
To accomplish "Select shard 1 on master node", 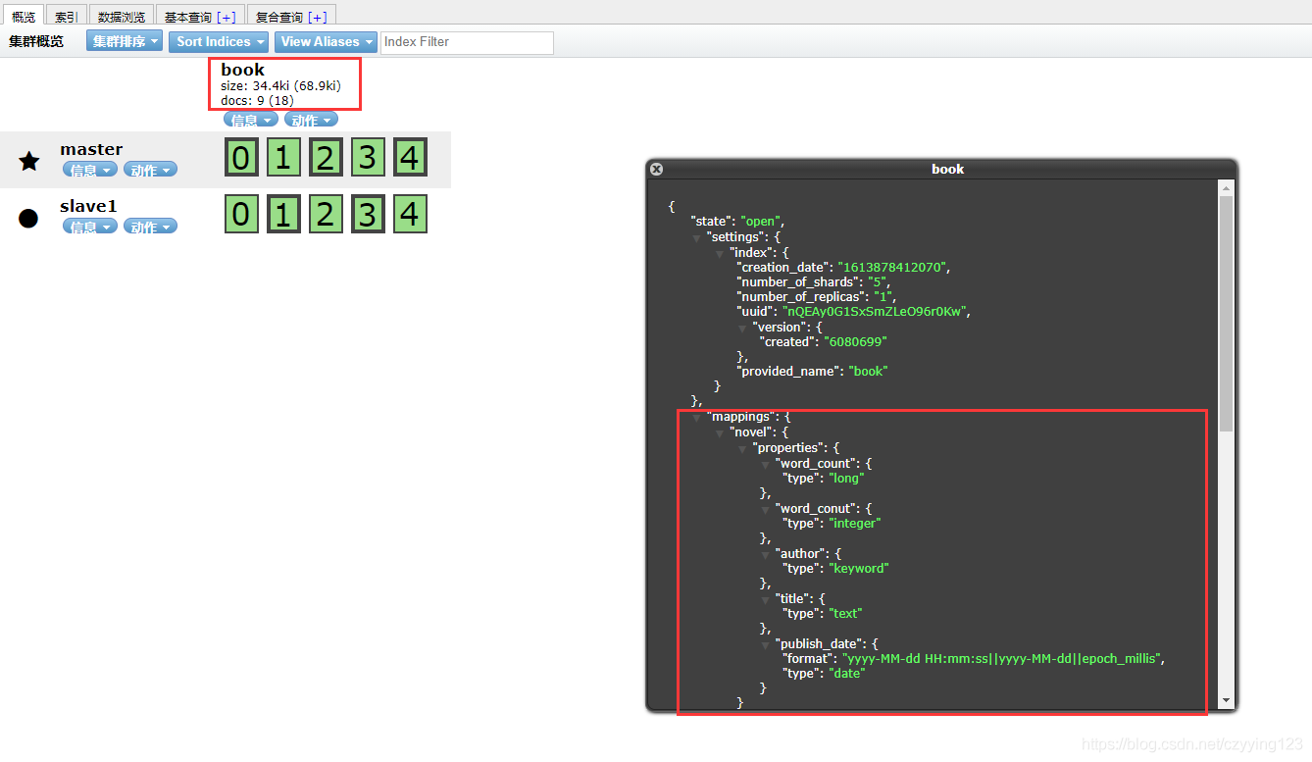I will tap(283, 157).
